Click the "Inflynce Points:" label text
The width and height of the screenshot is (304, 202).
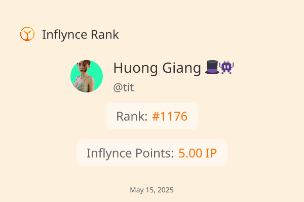coord(130,154)
